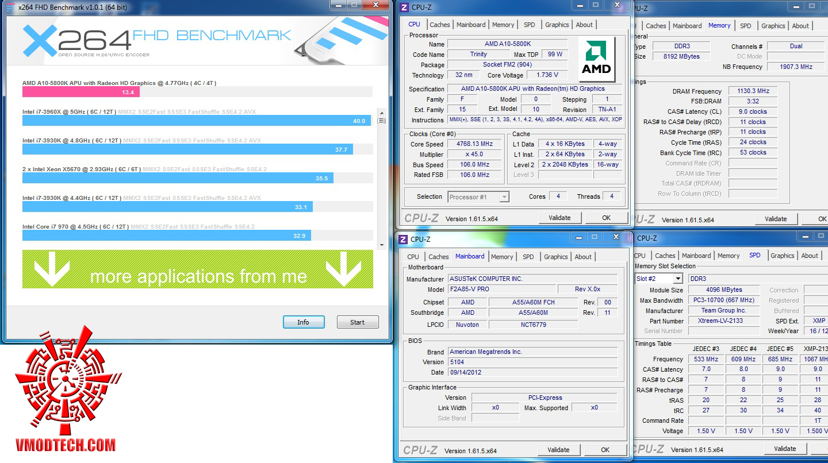The image size is (828, 463).
Task: Click the Max Bandwidth value 'PC3-10700 (667 MHz)'
Action: pos(723,300)
